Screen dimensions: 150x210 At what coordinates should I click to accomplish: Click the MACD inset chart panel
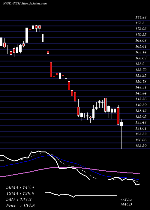[82, 195]
